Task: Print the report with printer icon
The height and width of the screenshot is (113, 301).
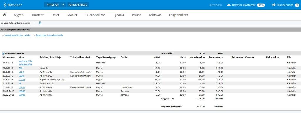Action: (40, 23)
